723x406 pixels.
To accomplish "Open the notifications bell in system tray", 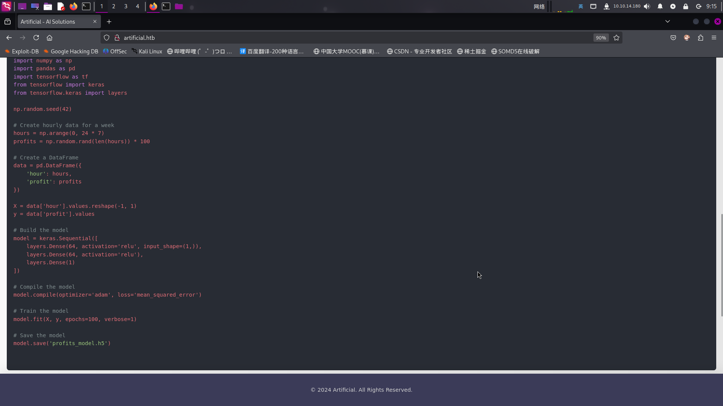I will click(660, 6).
